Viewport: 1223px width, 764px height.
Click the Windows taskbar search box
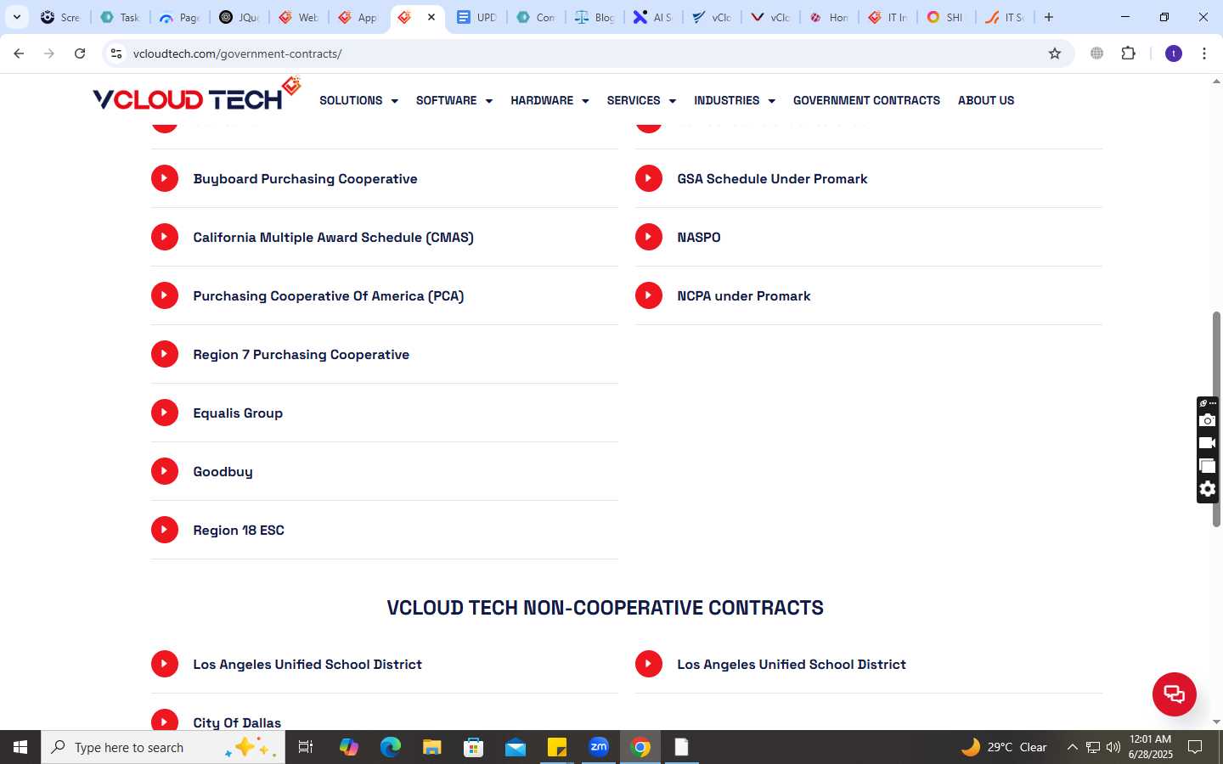click(163, 747)
